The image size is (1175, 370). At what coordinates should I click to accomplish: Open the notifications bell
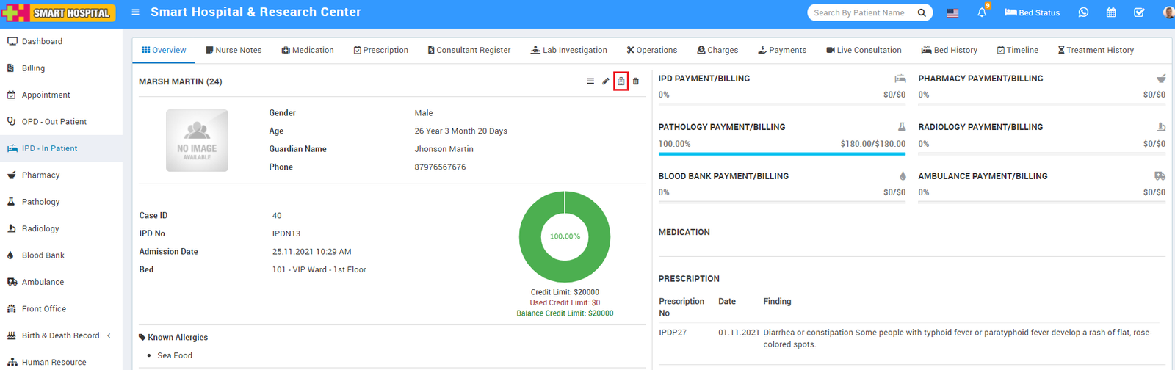[x=982, y=12]
